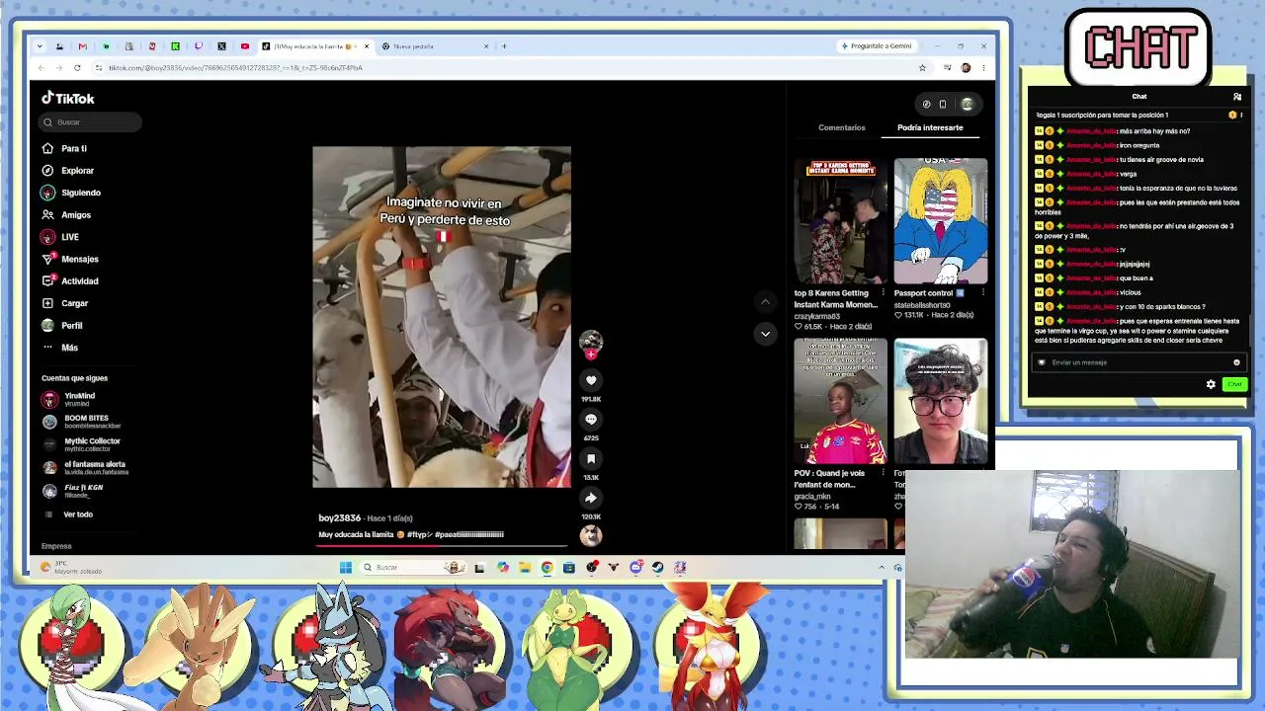This screenshot has width=1265, height=711.
Task: Click the get-app phone icon in TikTok header
Action: pos(943,104)
